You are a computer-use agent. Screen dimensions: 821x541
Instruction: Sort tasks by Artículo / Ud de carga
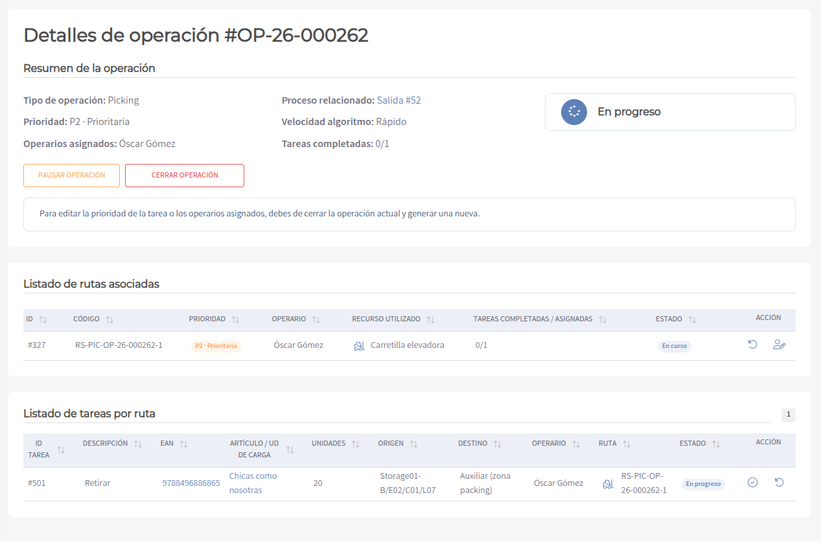pyautogui.click(x=290, y=450)
